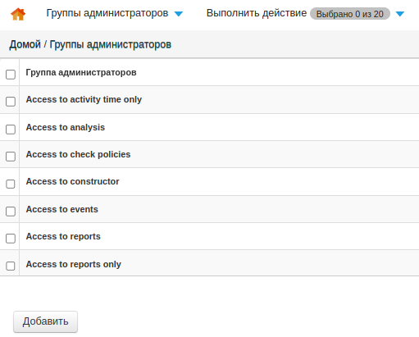Viewport: 419px width, 337px height.
Task: Expand the Группы администраторов dropdown arrow
Action: (x=179, y=14)
